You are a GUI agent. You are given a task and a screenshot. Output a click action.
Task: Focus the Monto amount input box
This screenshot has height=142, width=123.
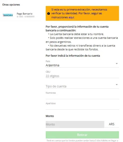click(x=75, y=124)
